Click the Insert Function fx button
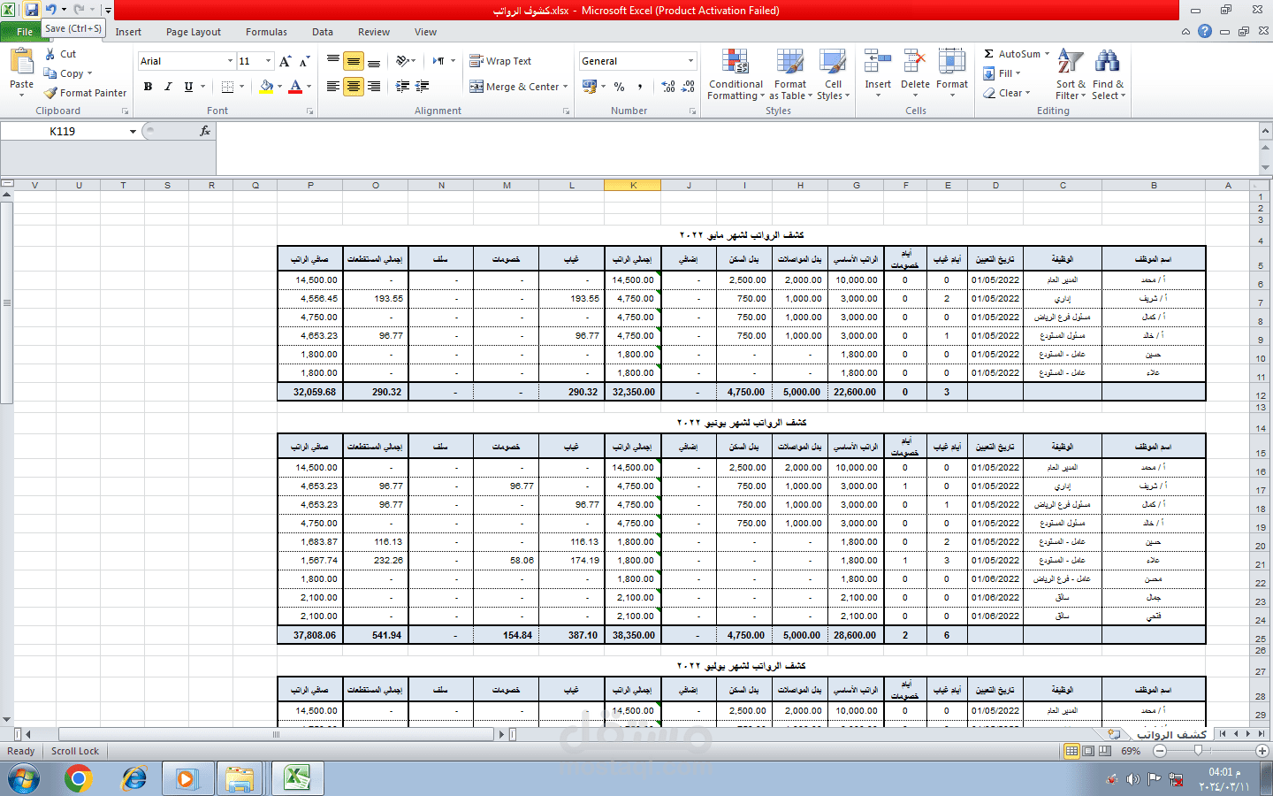 click(x=205, y=131)
